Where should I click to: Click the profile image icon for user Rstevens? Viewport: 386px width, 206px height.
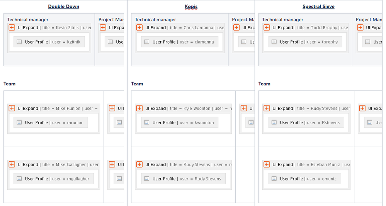tap(274, 122)
